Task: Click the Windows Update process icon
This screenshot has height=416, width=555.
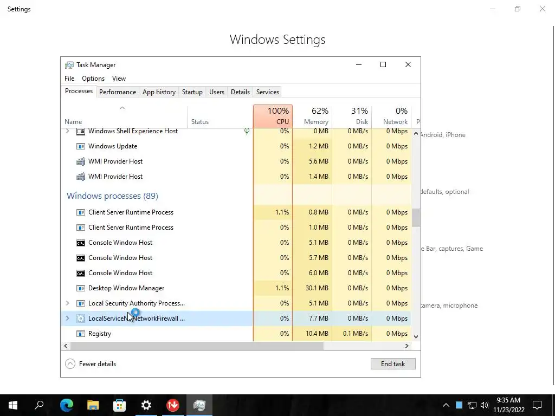Action: (x=81, y=146)
